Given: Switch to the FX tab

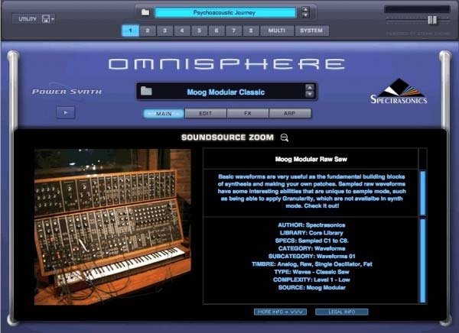Looking at the screenshot, I should click(x=248, y=114).
